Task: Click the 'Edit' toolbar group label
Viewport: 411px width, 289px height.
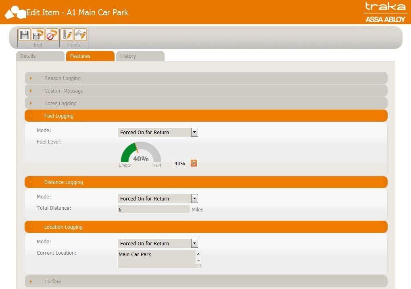Action: click(38, 44)
